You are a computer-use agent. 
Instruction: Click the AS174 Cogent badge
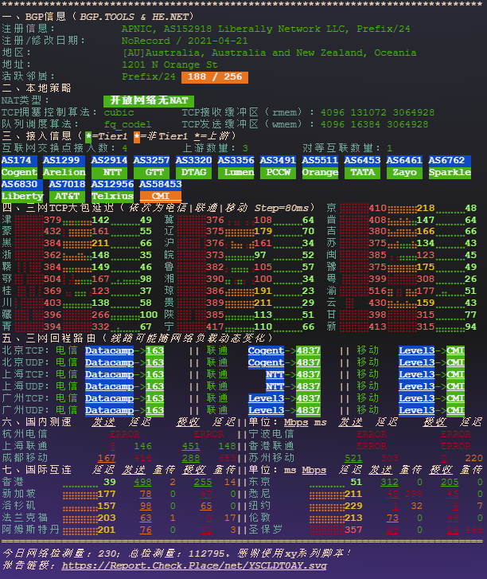pyautogui.click(x=19, y=167)
